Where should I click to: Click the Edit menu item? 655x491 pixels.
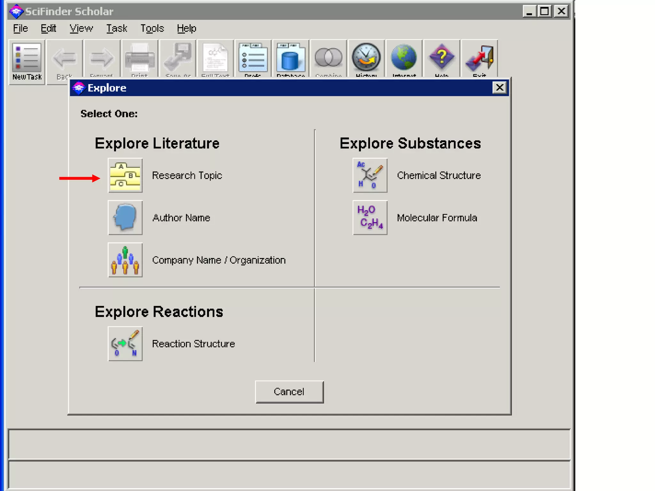(x=48, y=28)
